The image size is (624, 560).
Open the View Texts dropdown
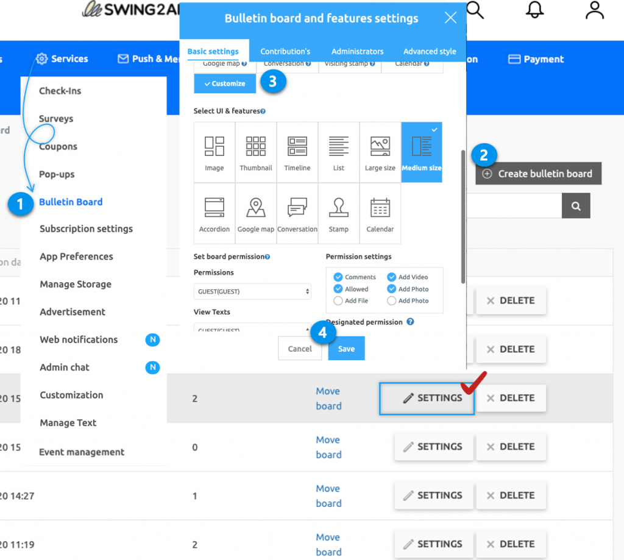(x=252, y=330)
